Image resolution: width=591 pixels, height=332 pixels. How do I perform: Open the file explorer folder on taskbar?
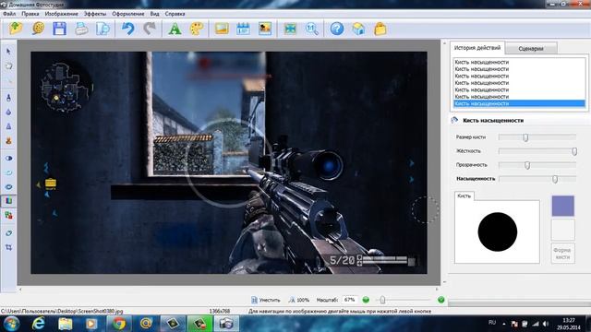click(66, 324)
